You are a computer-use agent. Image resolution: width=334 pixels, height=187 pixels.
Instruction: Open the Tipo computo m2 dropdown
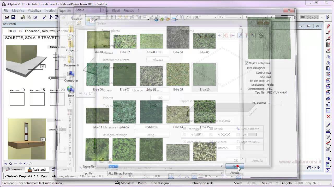(167, 106)
